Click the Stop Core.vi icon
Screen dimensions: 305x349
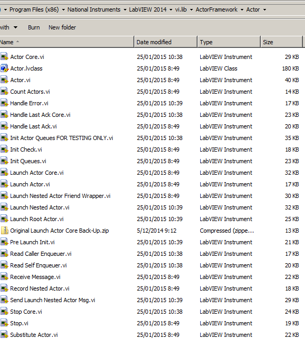pyautogui.click(x=4, y=312)
